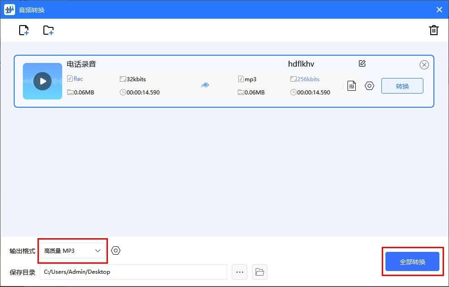Click the 256kbits output bitrate label

tap(306, 78)
